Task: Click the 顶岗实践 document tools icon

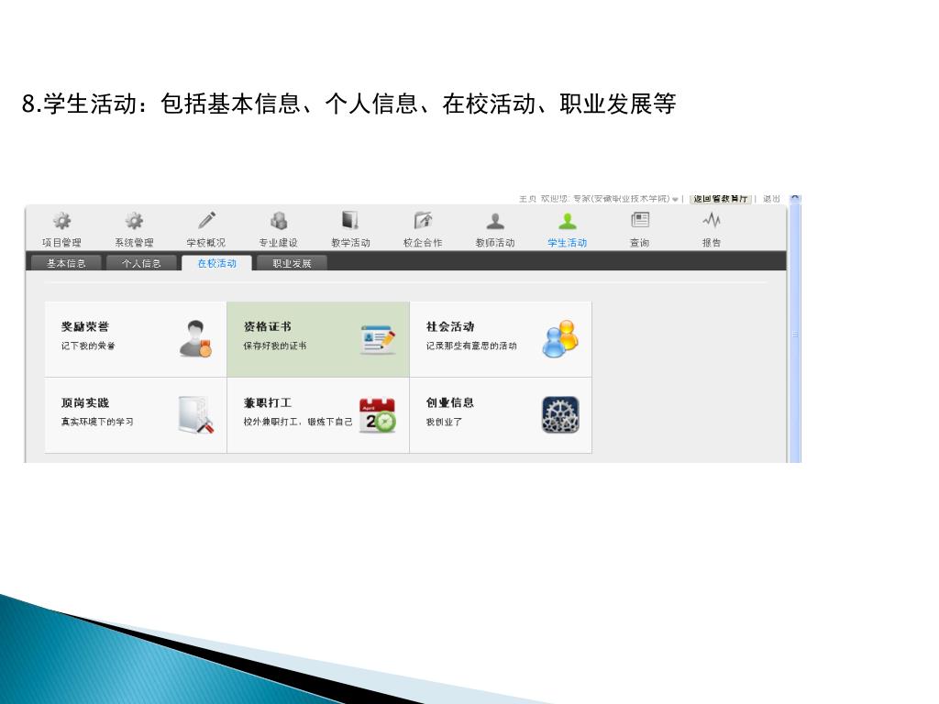Action: (x=196, y=415)
